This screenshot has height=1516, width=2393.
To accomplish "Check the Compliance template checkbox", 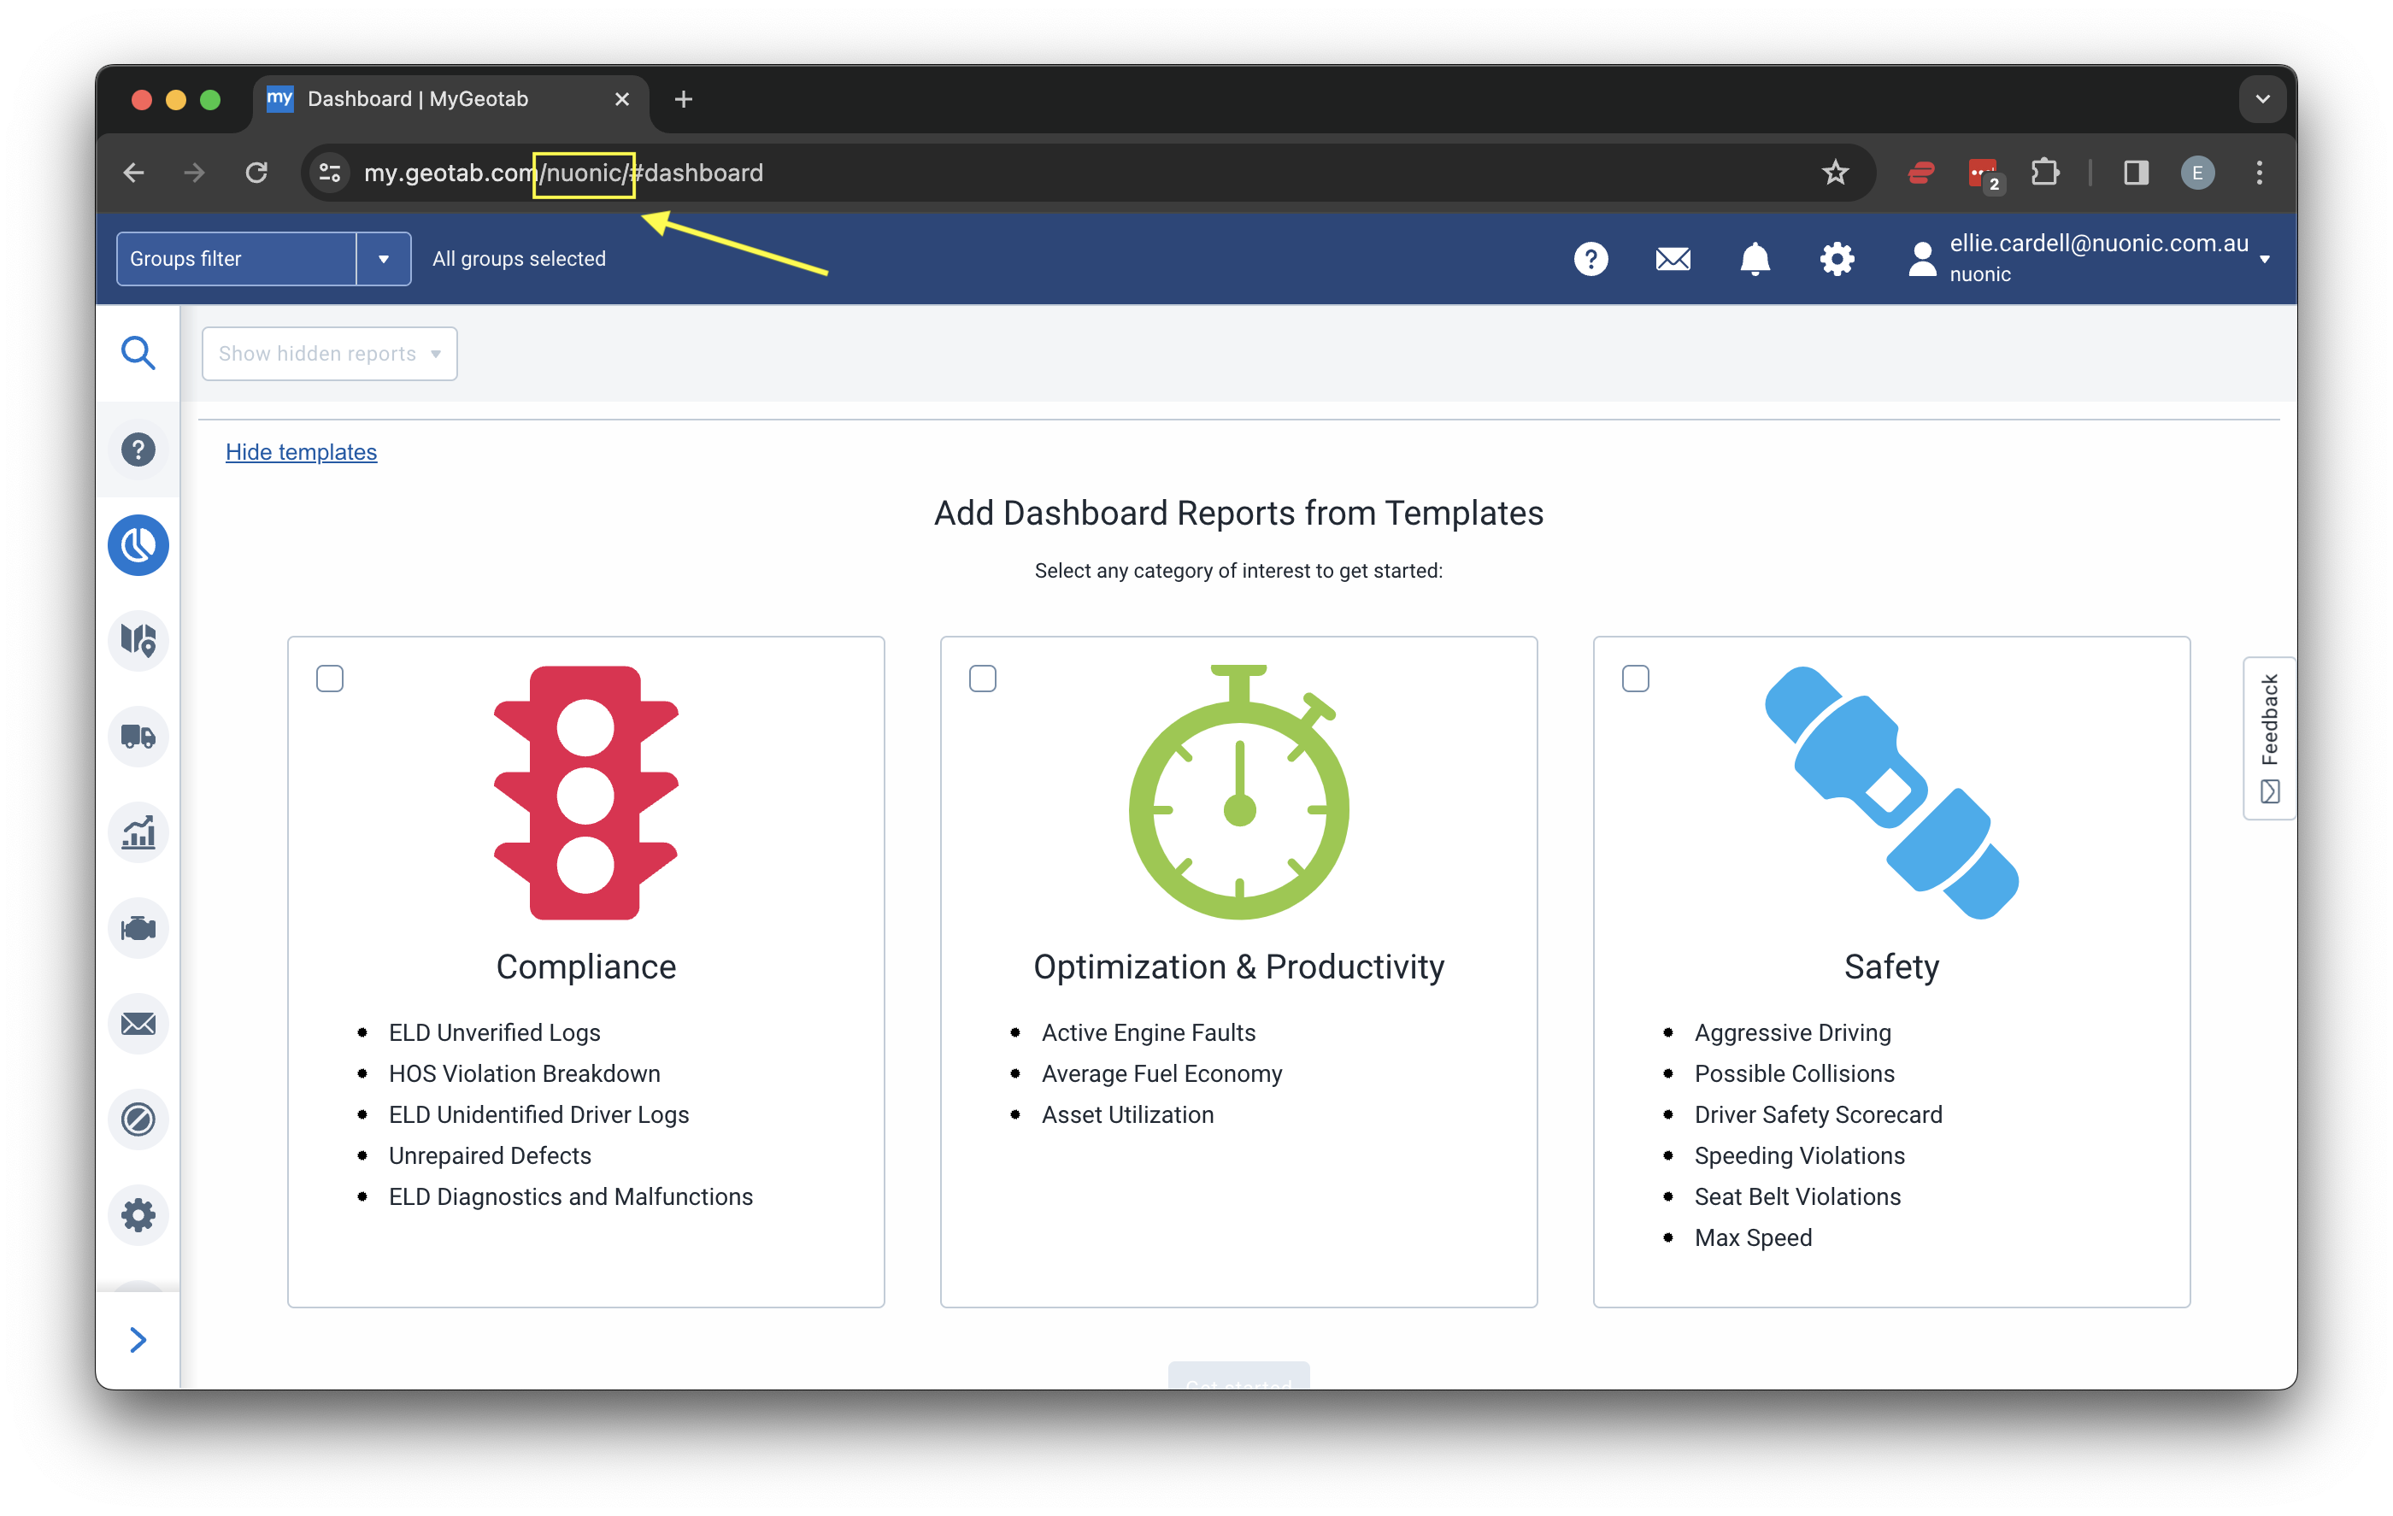I will [329, 678].
